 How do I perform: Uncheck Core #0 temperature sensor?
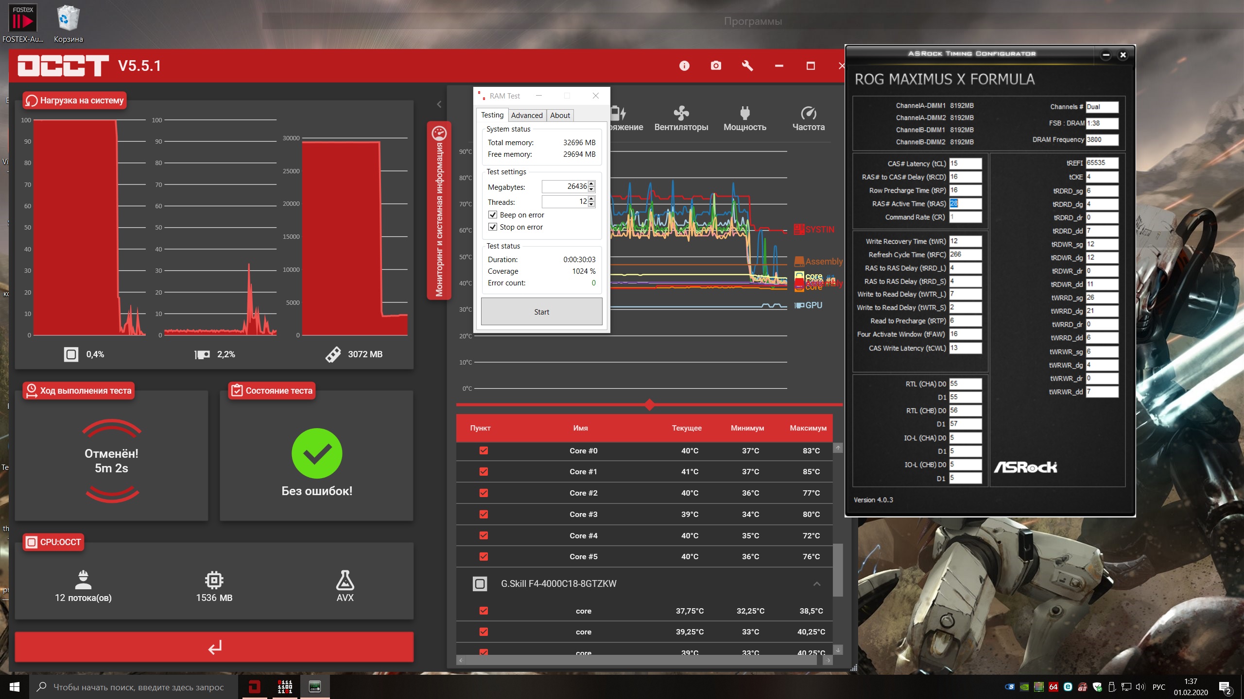click(x=484, y=450)
